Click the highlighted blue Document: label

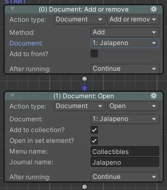(26, 43)
